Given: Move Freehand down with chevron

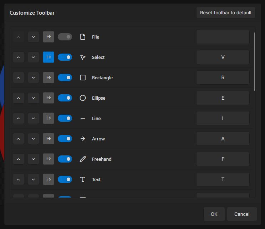Looking at the screenshot, I should point(34,159).
